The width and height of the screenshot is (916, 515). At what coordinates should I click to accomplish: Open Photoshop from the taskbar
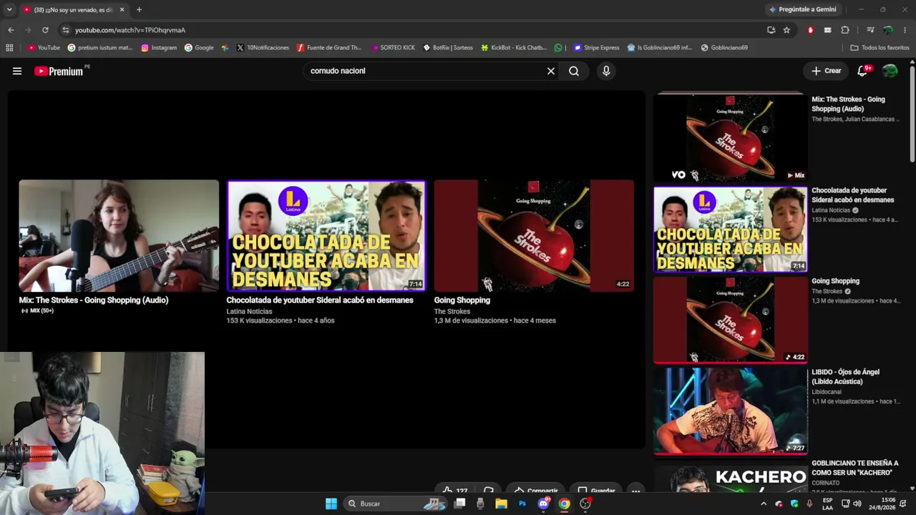click(x=522, y=504)
